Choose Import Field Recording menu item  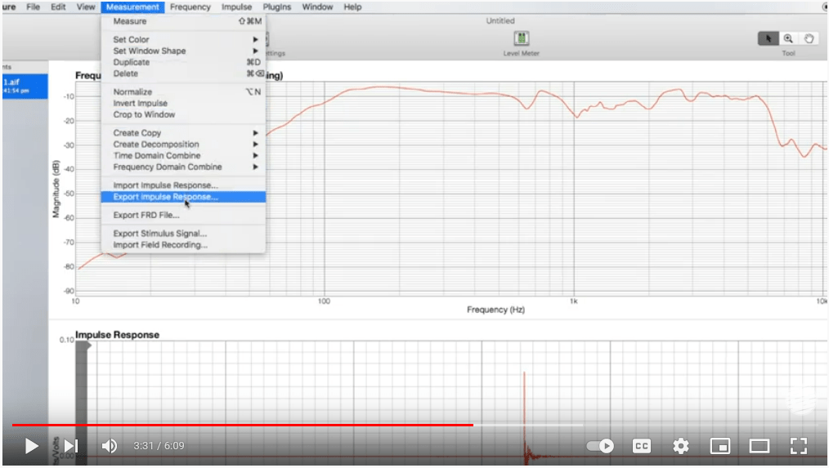click(x=183, y=245)
